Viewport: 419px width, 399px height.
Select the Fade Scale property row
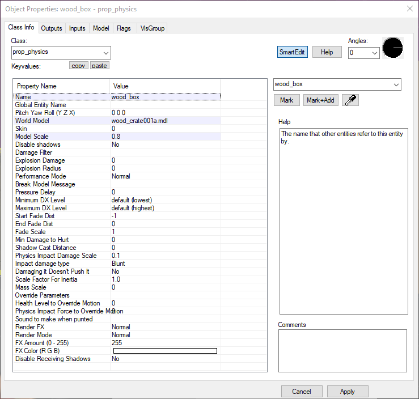click(x=117, y=232)
